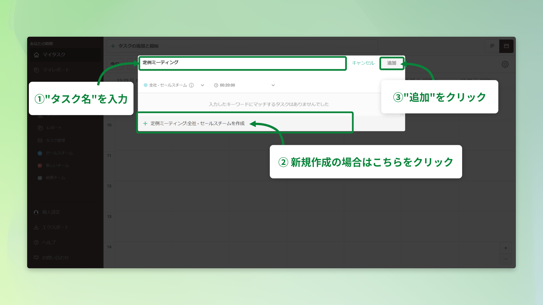Open the settings gear icon
Screen dimensions: 543x305
505,64
